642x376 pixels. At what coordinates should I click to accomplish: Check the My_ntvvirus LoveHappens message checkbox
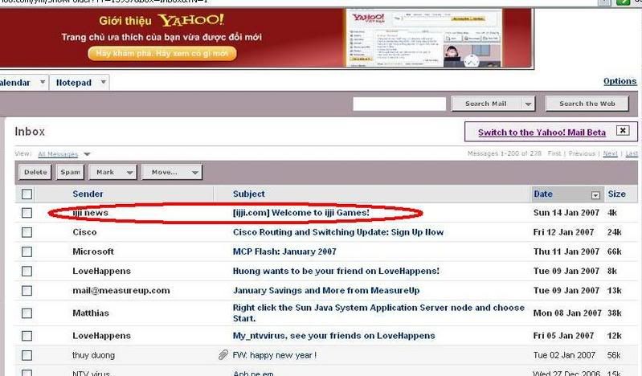click(27, 336)
